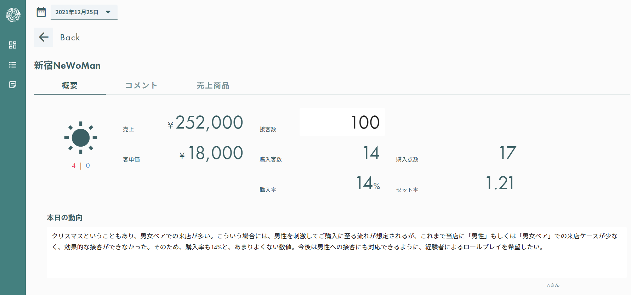This screenshot has width=631, height=295.
Task: Click the 購入客数 value 14
Action: click(x=371, y=153)
